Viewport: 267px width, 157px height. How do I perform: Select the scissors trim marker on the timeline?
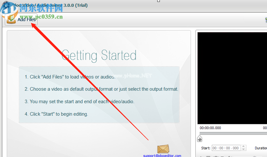pos(200,139)
